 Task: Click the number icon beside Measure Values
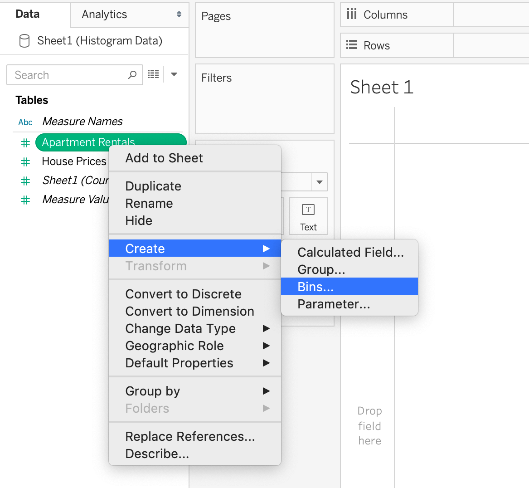[25, 200]
